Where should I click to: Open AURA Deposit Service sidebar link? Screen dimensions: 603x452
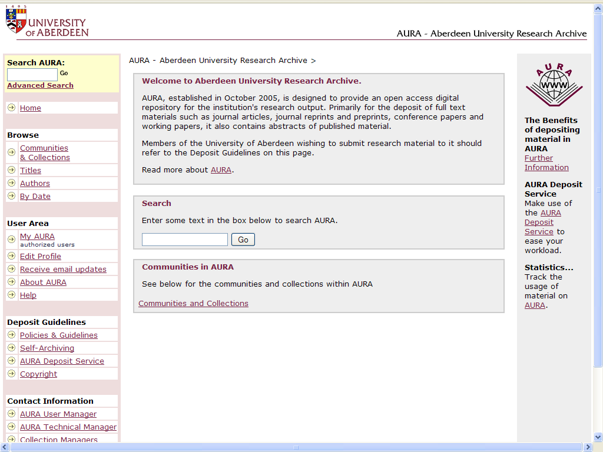(x=62, y=361)
